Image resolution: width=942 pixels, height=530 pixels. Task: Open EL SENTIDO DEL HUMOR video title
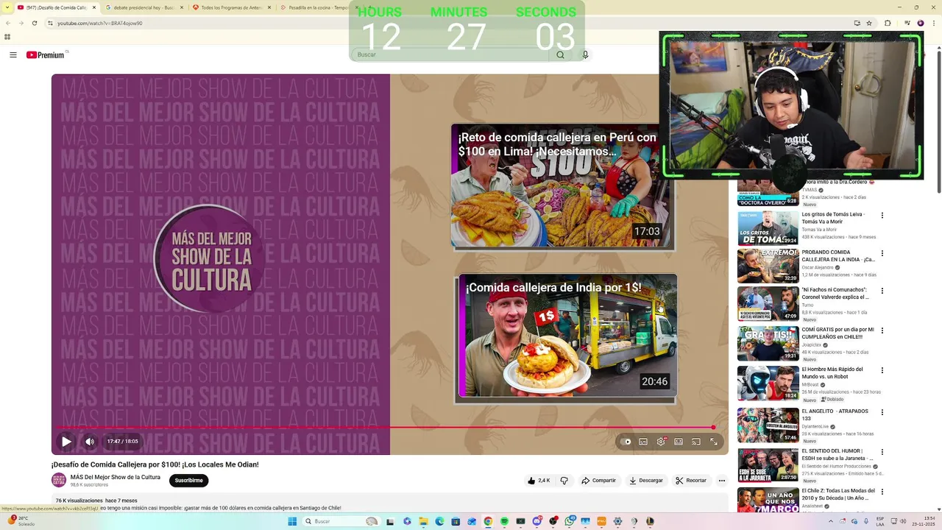click(836, 454)
